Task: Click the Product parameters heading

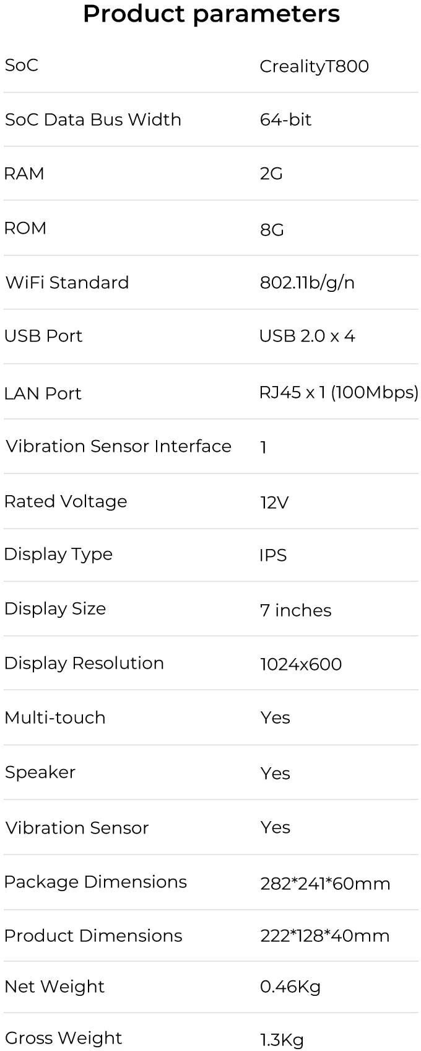Action: pos(211,14)
